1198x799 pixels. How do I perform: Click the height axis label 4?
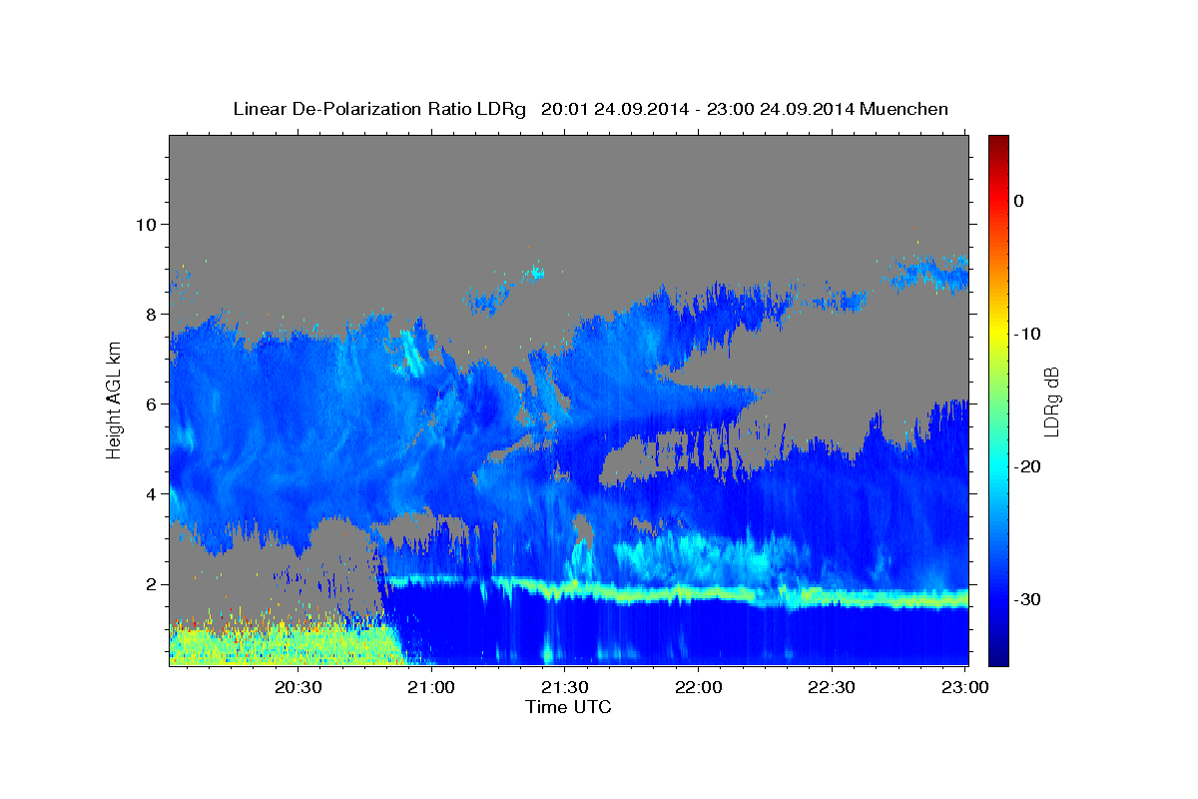(x=153, y=493)
